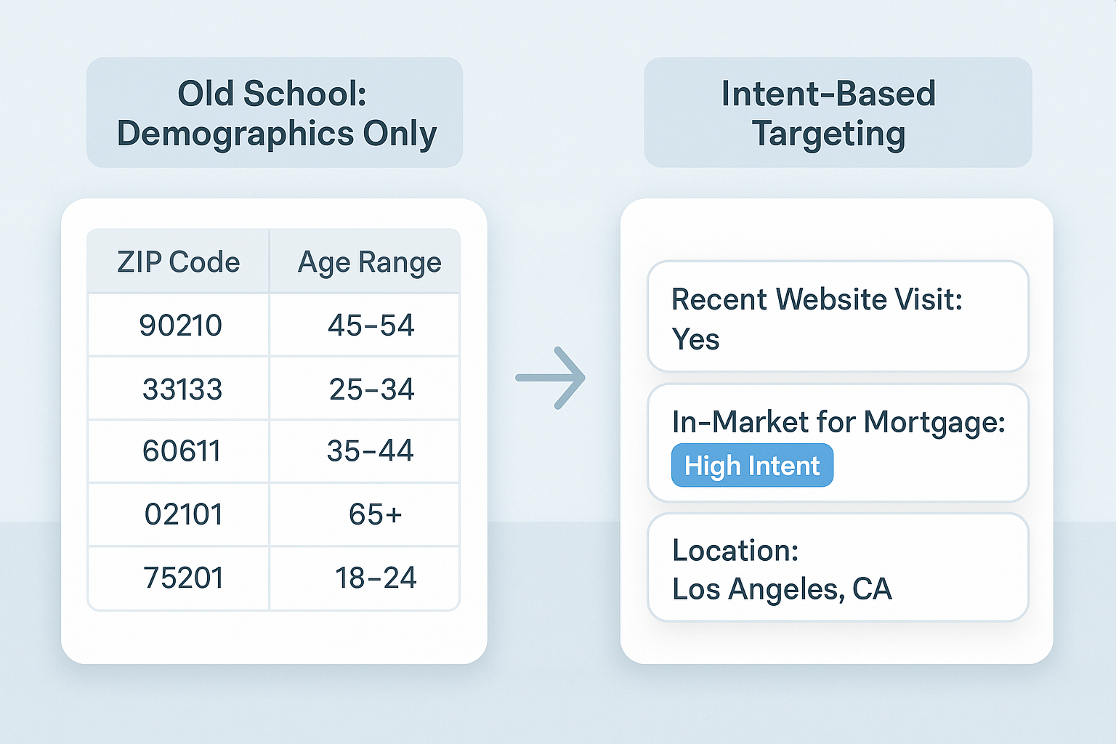This screenshot has height=744, width=1116.
Task: Click the right-pointing arrow between the panels
Action: 550,378
